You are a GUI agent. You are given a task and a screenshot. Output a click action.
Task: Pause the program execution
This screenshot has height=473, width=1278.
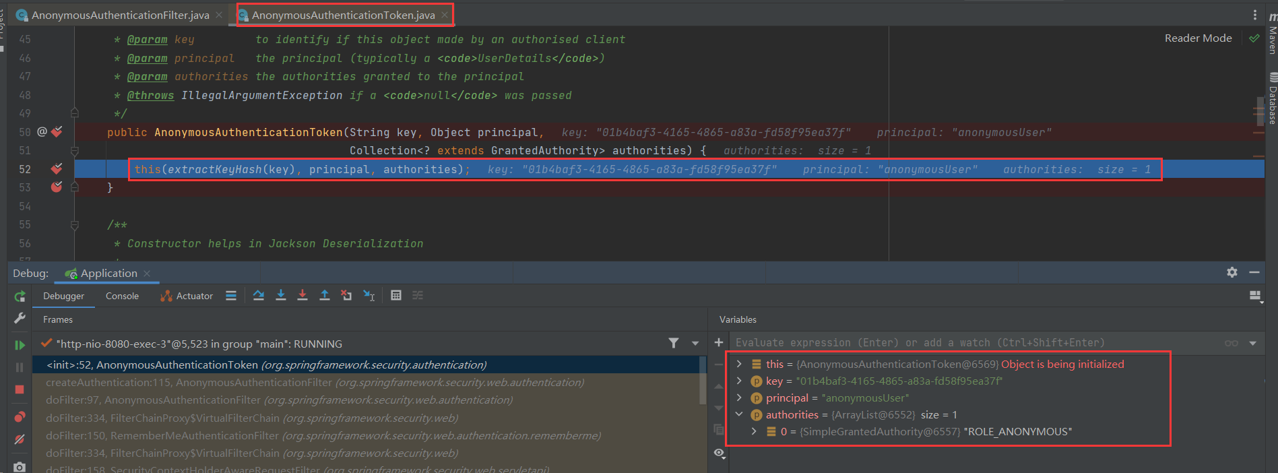tap(20, 367)
